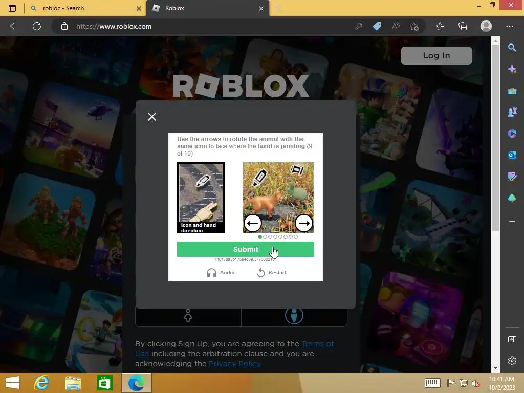Viewport: 524px width, 393px height.
Task: Open the Copilot sparkle sidebar icon
Action: pyautogui.click(x=512, y=69)
